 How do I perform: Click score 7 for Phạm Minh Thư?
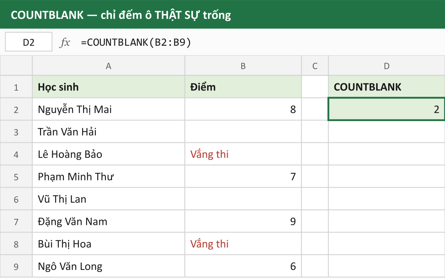243,176
